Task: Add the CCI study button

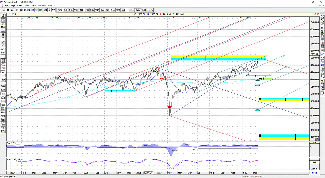Action: (x=66, y=10)
